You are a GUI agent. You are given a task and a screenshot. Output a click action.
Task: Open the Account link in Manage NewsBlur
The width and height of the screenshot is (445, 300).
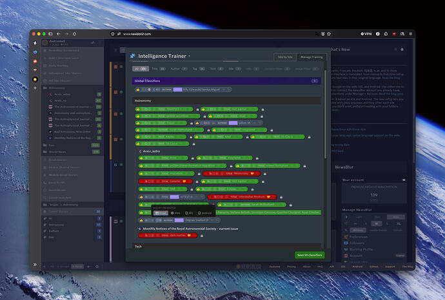pyautogui.click(x=355, y=256)
